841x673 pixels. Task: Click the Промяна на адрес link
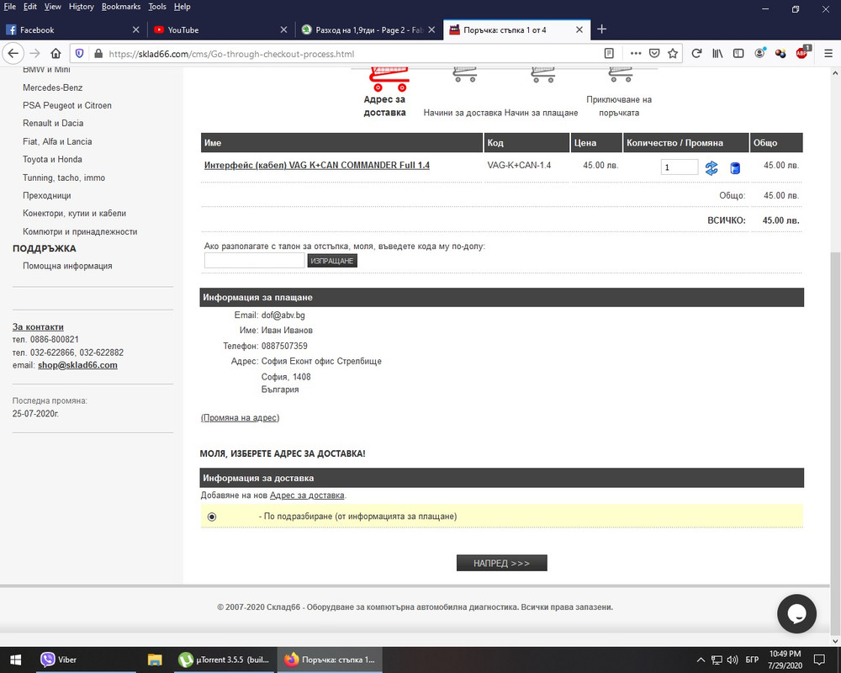[240, 417]
